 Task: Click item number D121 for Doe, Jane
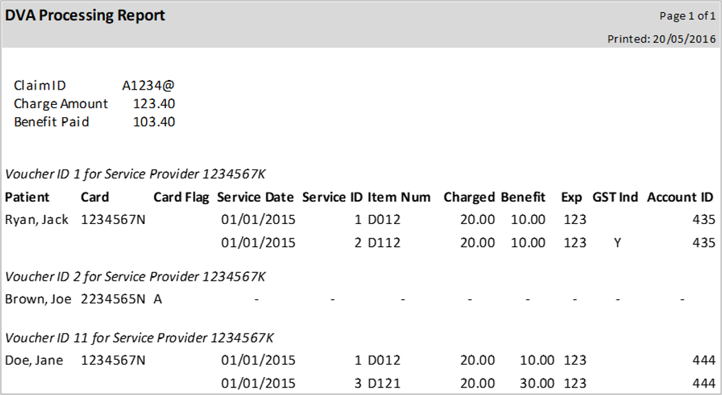coord(384,383)
